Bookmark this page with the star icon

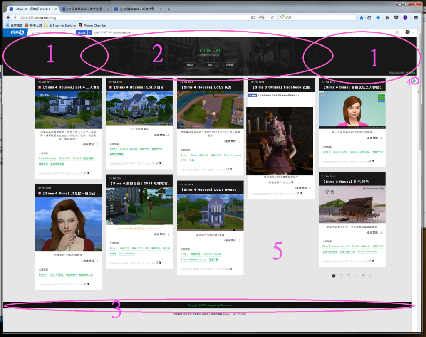362,17
